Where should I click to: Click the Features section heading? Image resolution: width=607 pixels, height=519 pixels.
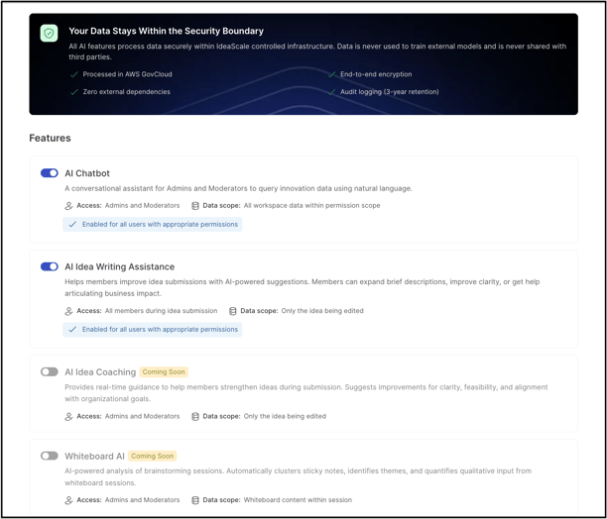point(50,139)
